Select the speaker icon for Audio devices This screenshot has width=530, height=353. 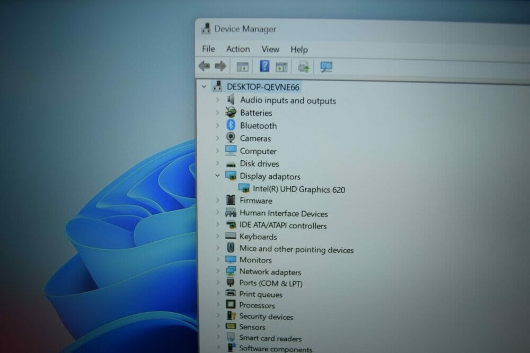click(x=231, y=99)
